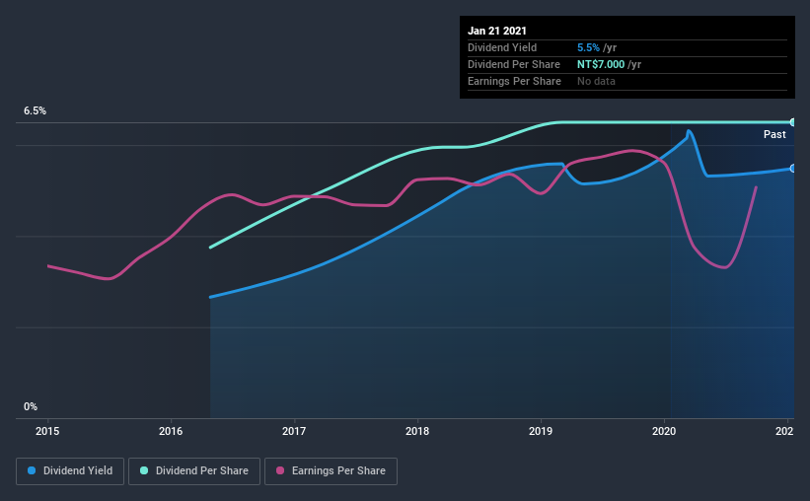The image size is (810, 501).
Task: Click the tooltip value 'NT$7.000'
Action: (601, 64)
